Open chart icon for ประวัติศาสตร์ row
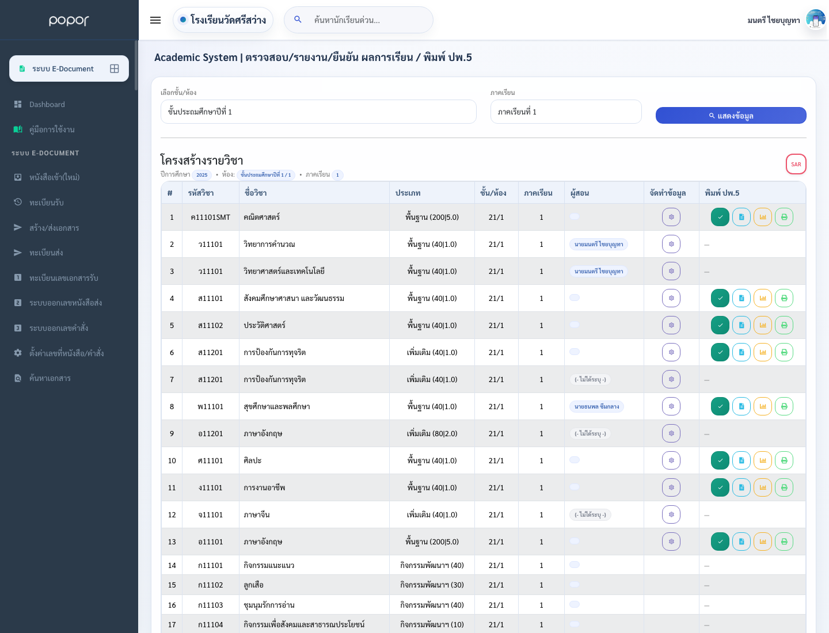Viewport: 829px width, 633px height. click(763, 325)
